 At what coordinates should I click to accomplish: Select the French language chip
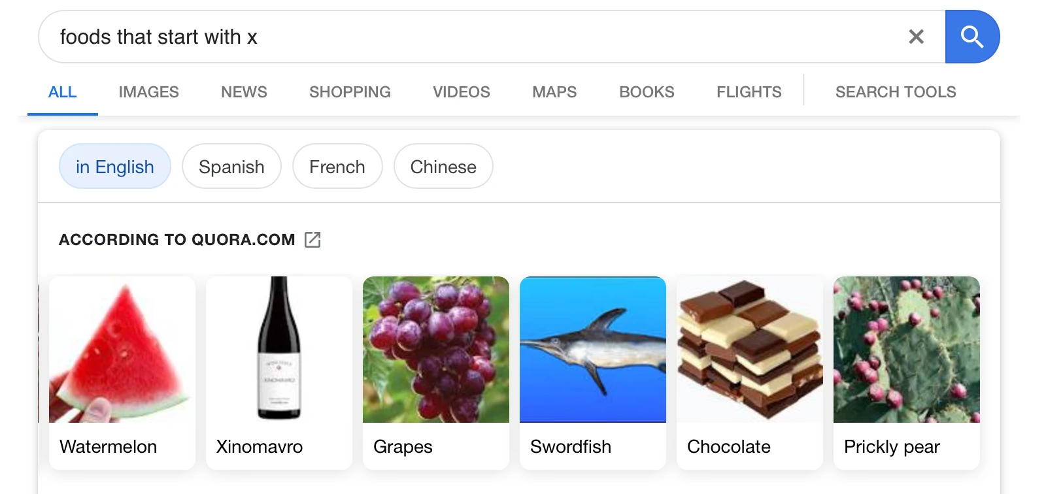pos(337,167)
